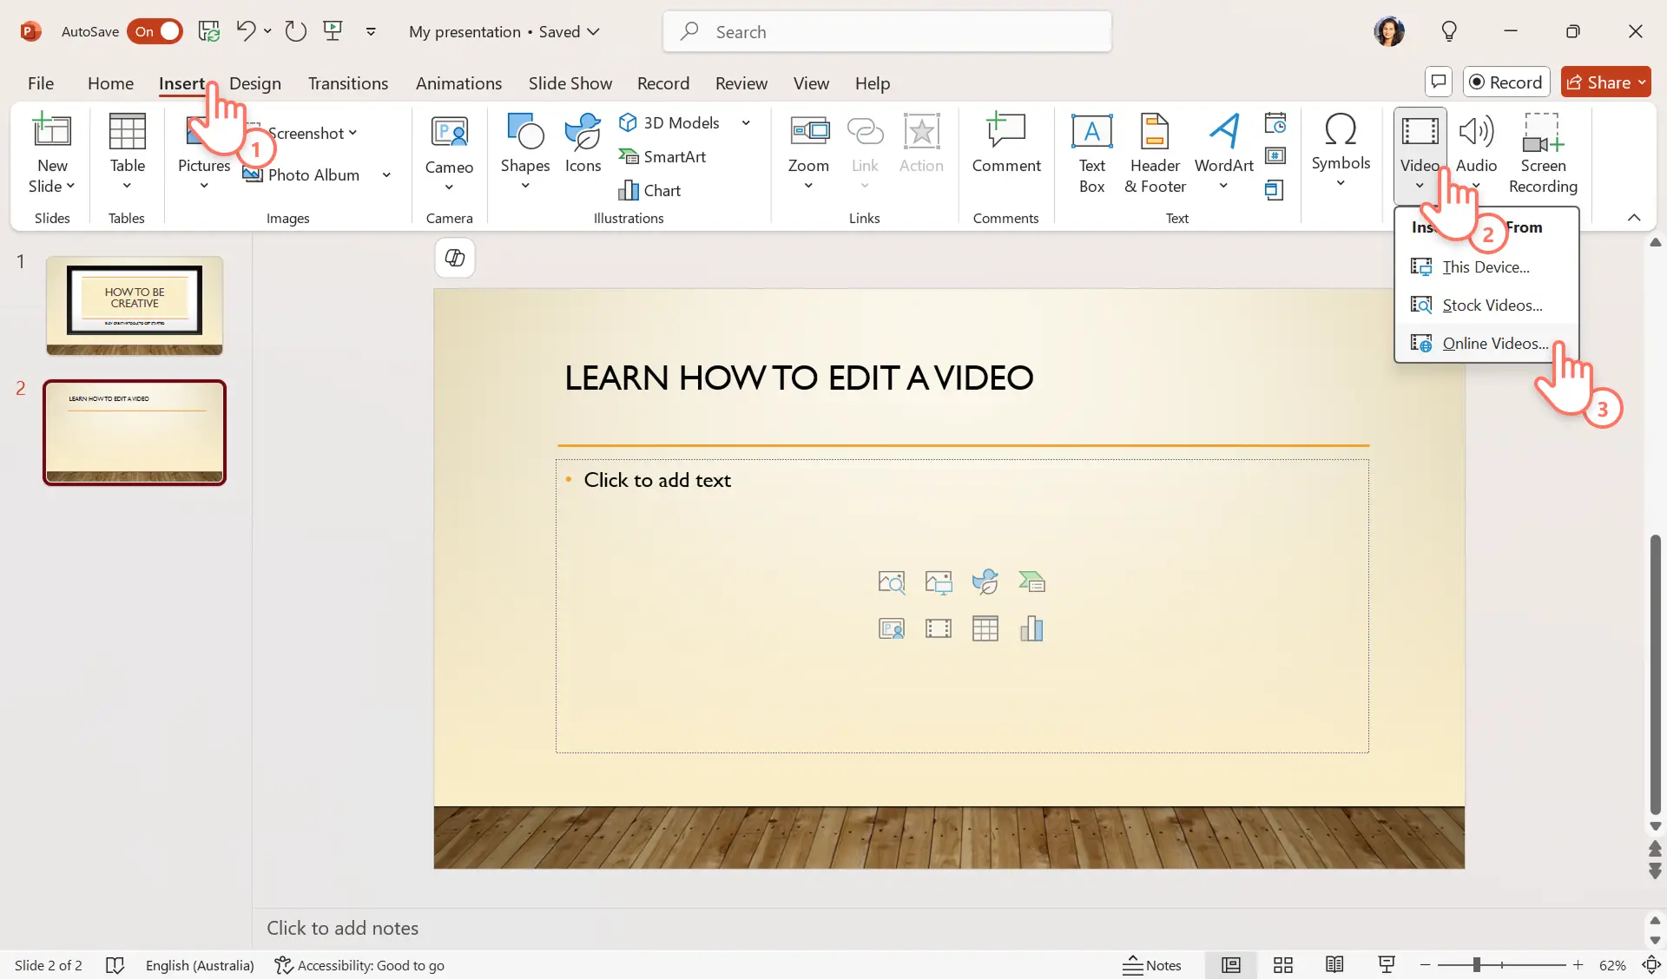Expand the 3D Models dropdown arrow

click(x=746, y=122)
